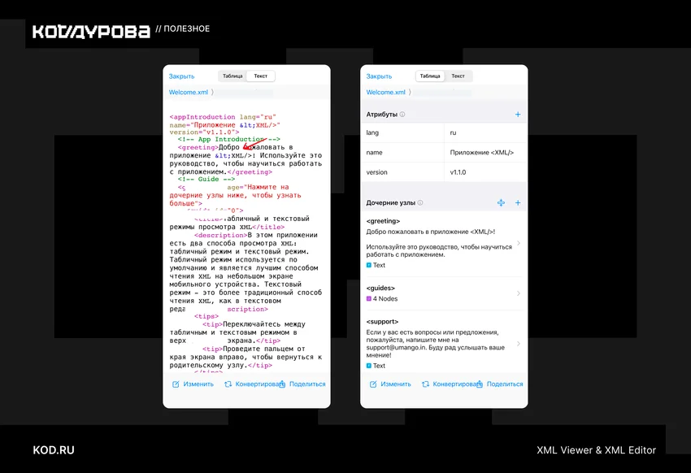Click the 'Приложение <XML/>' value cell
Screen dimensions: 691x473
pos(485,152)
